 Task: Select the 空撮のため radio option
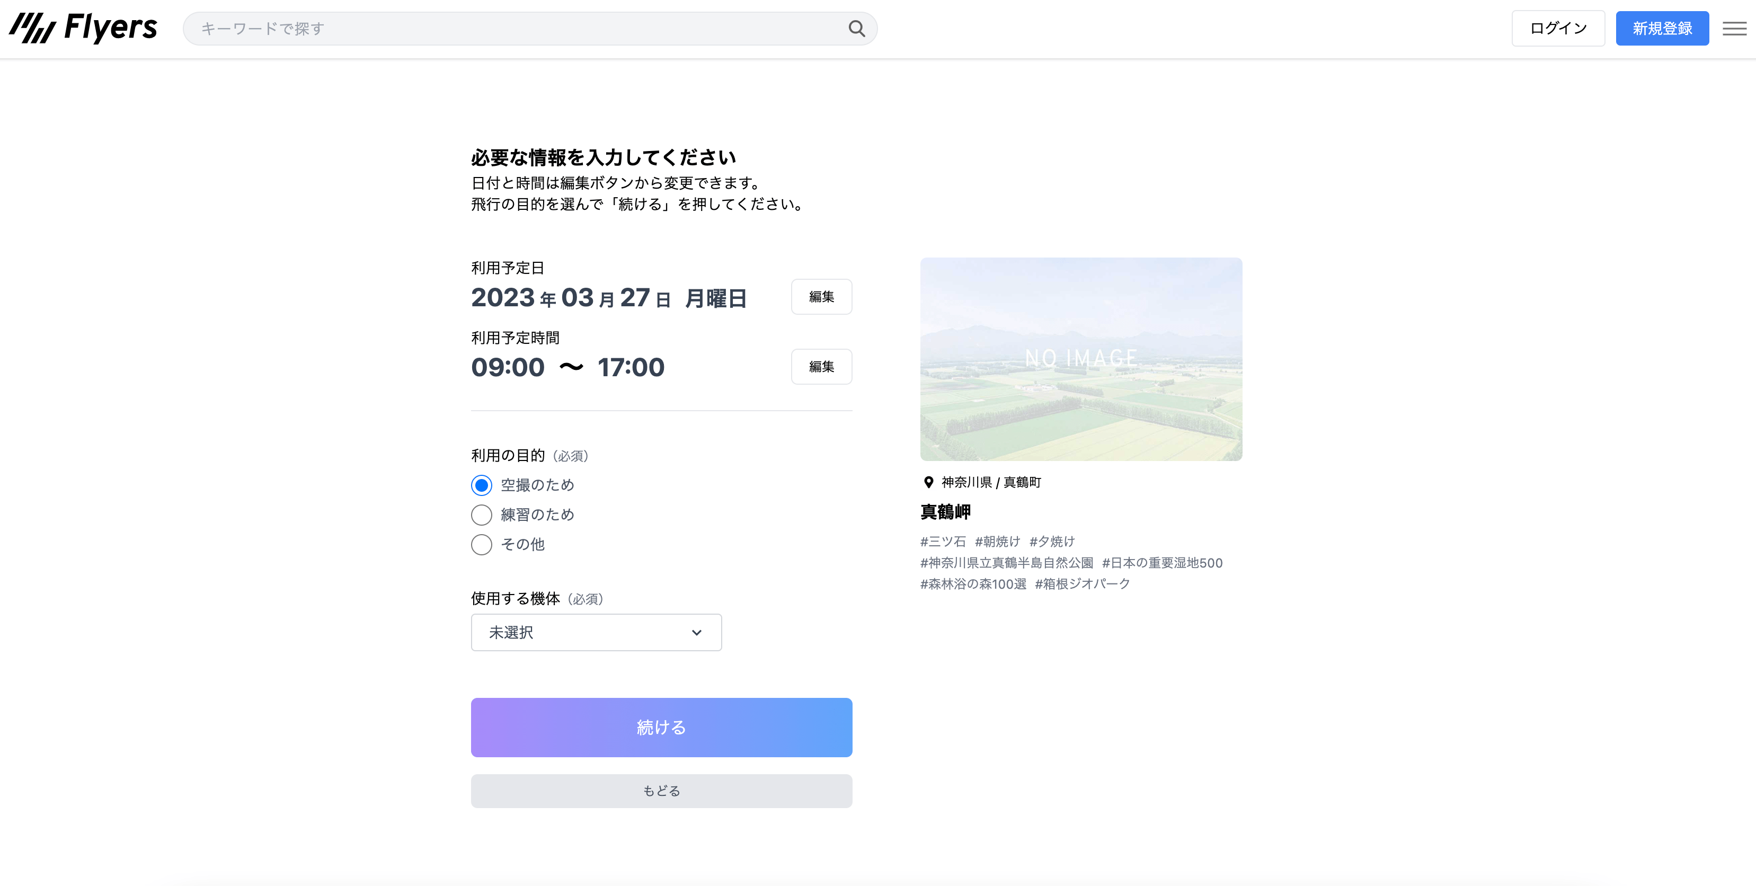[x=481, y=485]
